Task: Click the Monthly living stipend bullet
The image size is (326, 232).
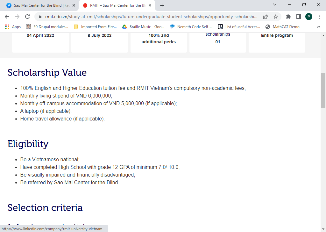Action: point(66,96)
